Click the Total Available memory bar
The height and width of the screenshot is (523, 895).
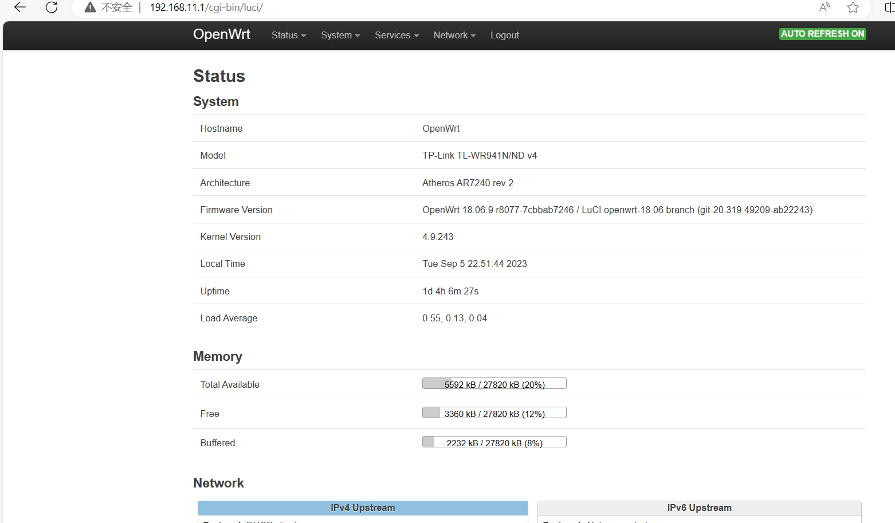point(494,383)
